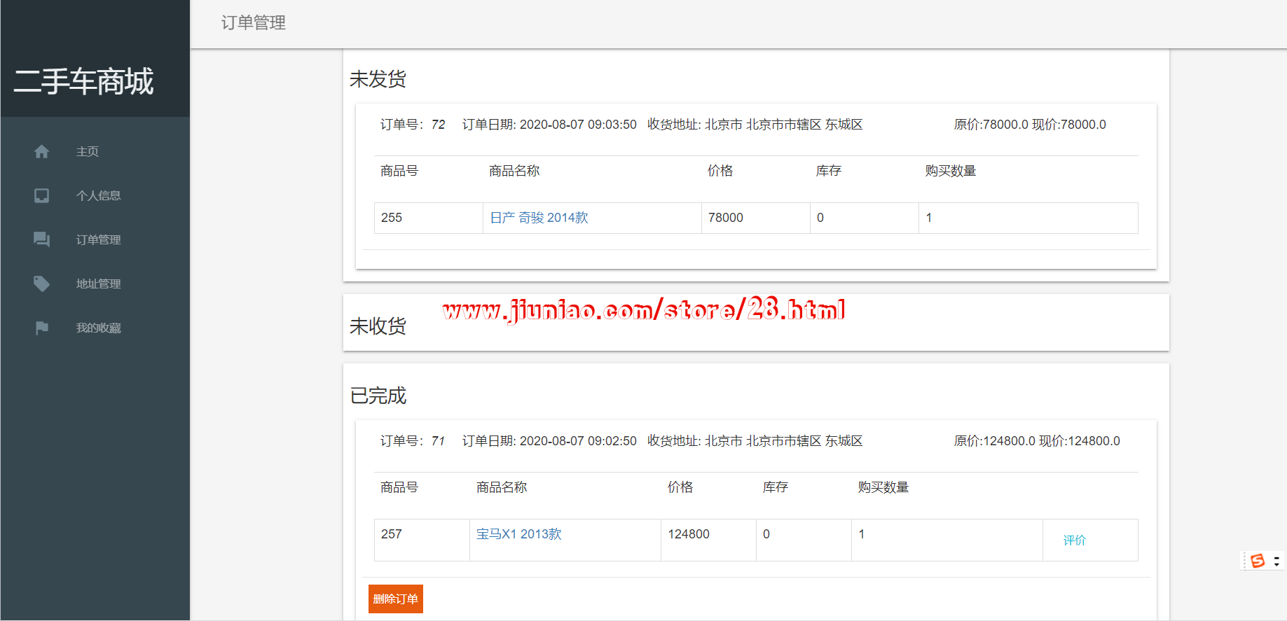The height and width of the screenshot is (621, 1287).
Task: Open the 日产 奇骏 2014款 product link
Action: coord(539,218)
